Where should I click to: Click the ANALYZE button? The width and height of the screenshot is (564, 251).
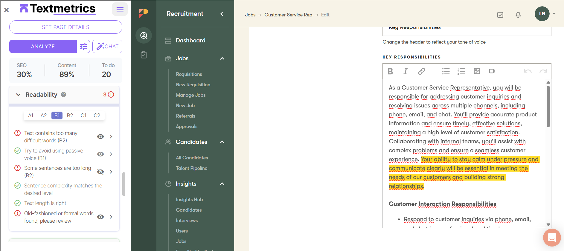[43, 47]
